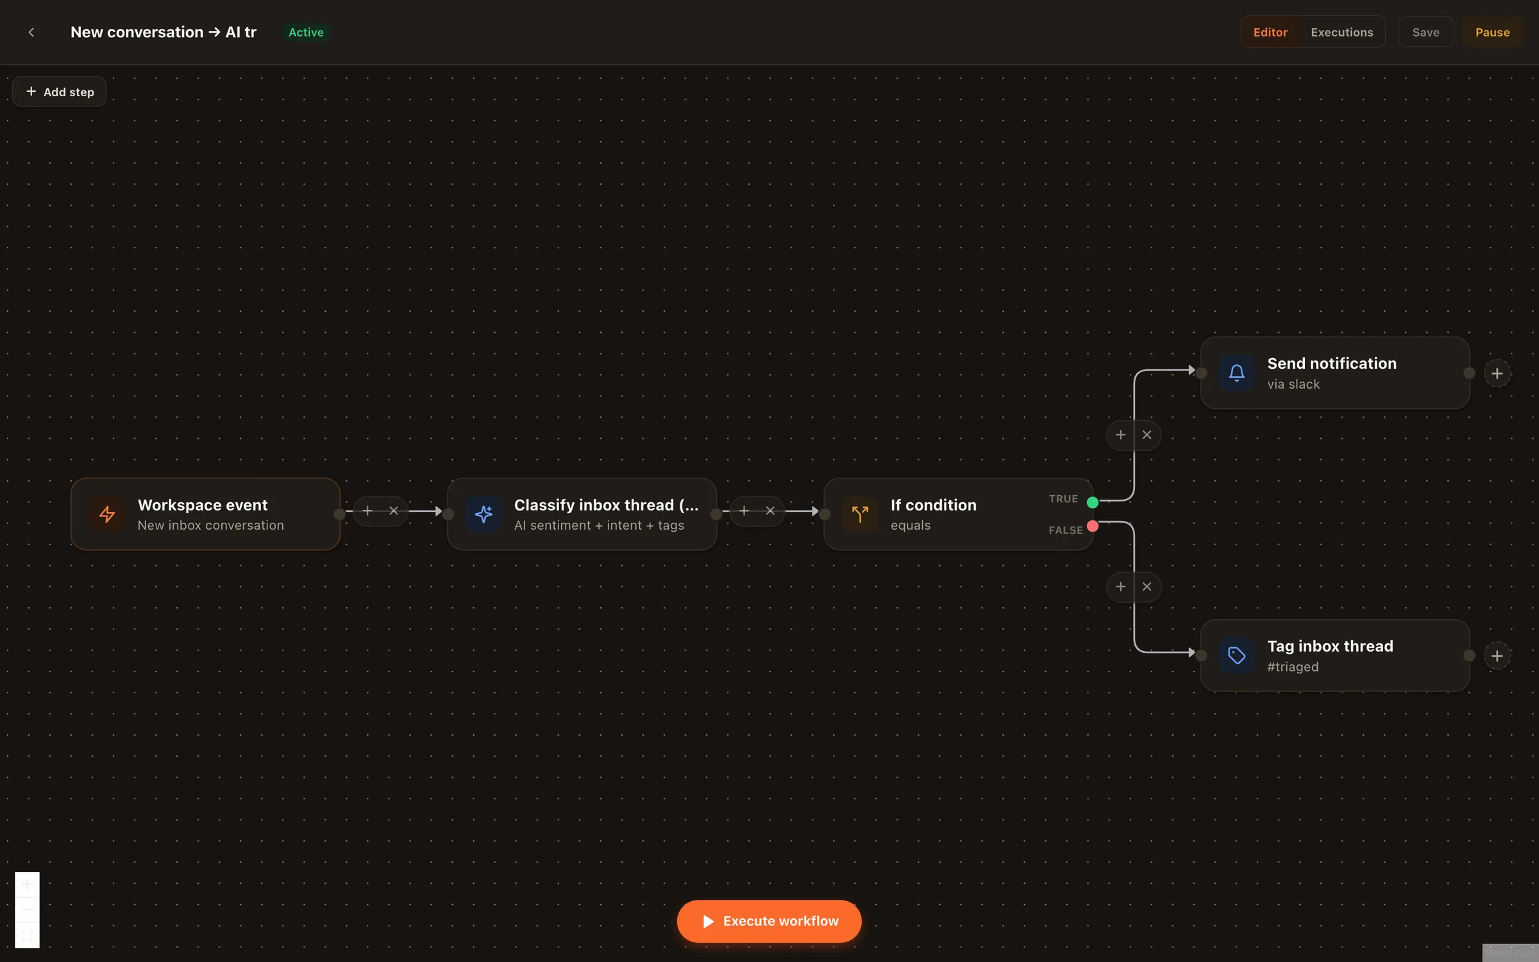This screenshot has height=962, width=1539.
Task: Save the workflow
Action: [x=1425, y=32]
